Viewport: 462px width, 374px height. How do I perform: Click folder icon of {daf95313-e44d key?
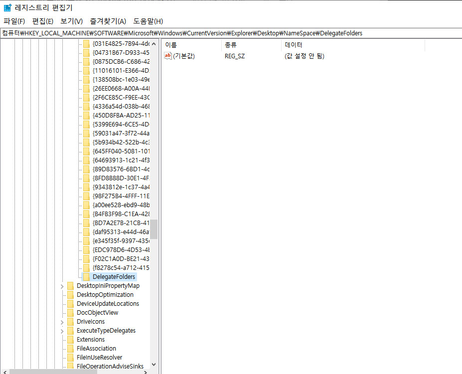pyautogui.click(x=86, y=232)
